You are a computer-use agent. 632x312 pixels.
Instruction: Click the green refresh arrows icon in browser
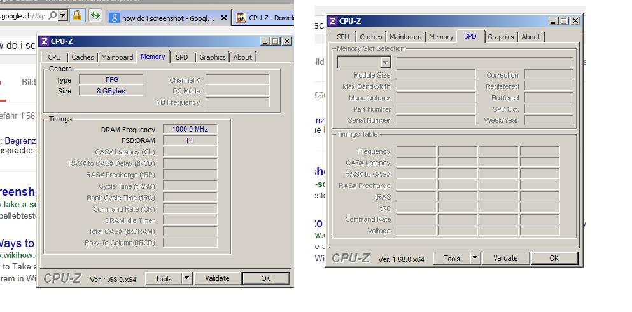point(95,16)
